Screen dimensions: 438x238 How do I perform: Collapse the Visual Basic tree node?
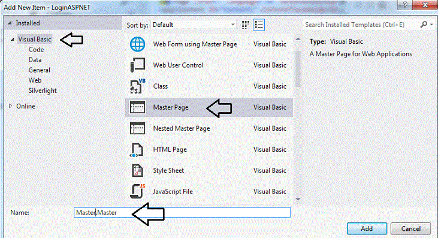(13, 40)
